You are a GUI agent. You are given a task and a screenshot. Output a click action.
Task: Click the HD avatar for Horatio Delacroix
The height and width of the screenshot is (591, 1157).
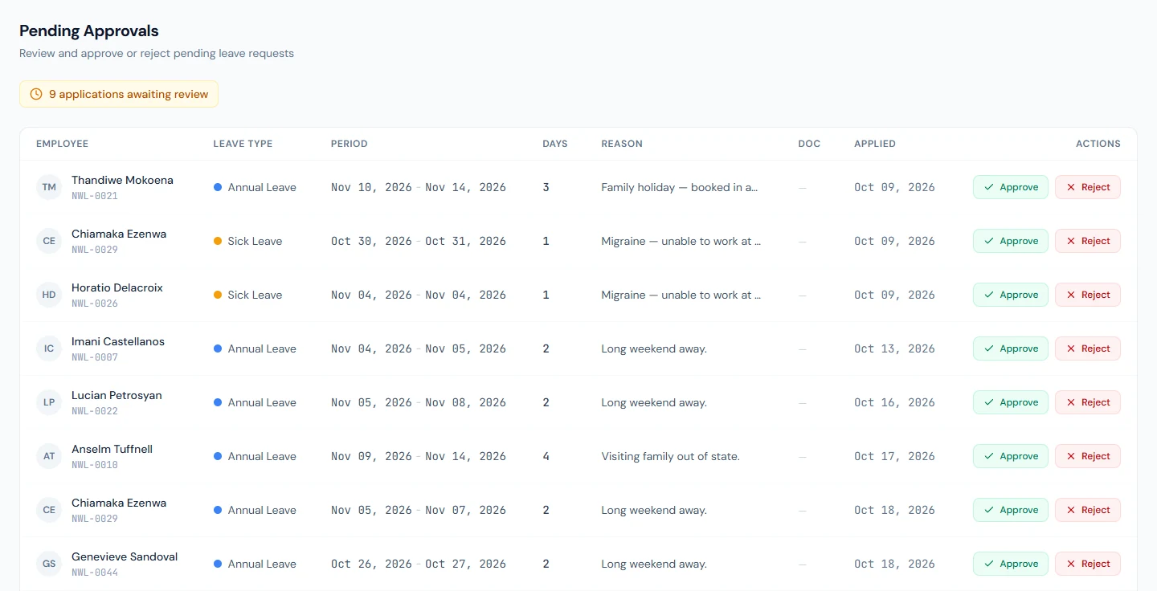click(49, 295)
